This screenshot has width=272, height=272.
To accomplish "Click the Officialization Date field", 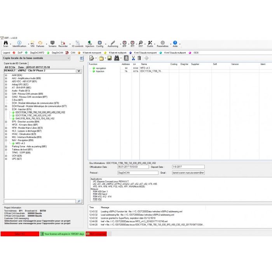I will [x=133, y=167].
